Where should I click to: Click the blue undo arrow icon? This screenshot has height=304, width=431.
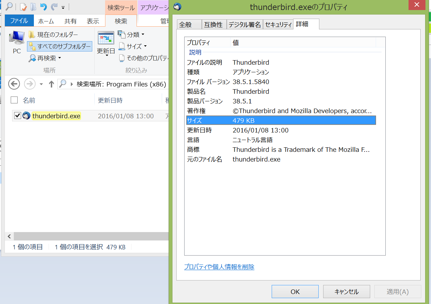[44, 7]
